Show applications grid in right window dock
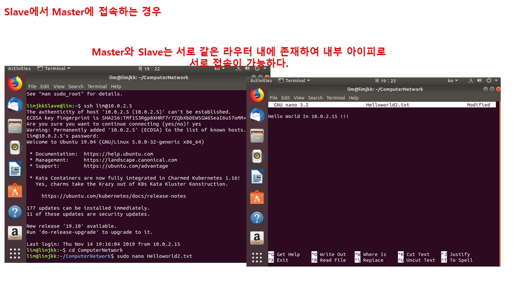 click(257, 257)
